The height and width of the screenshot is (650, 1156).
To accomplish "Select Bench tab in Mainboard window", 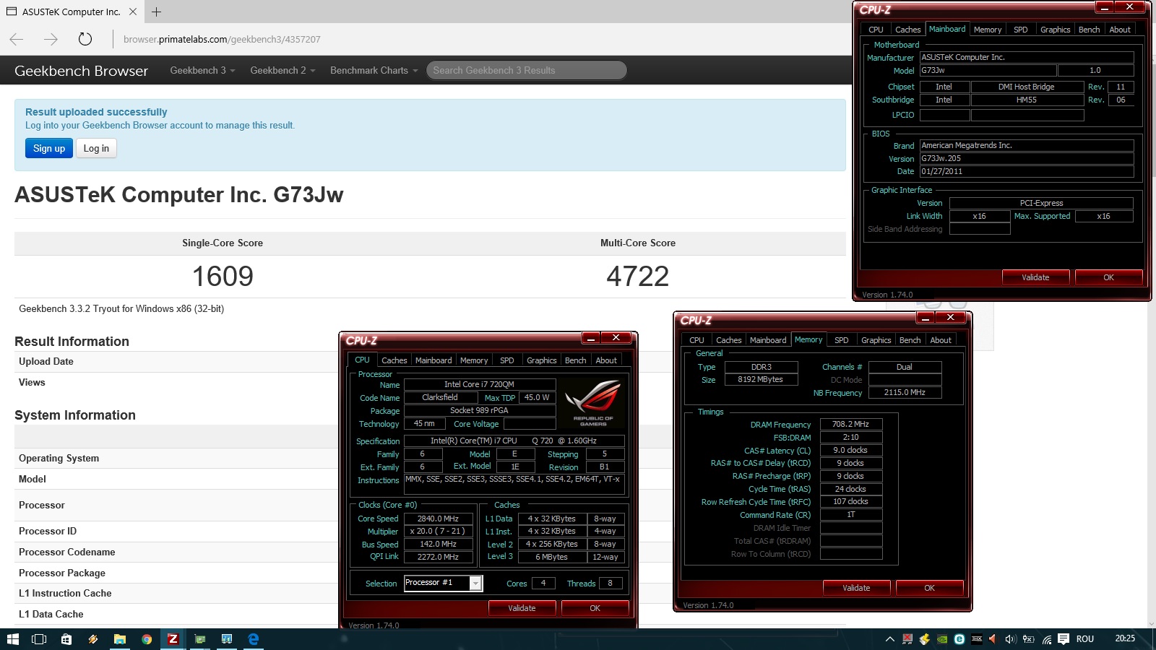I will pos(1089,30).
